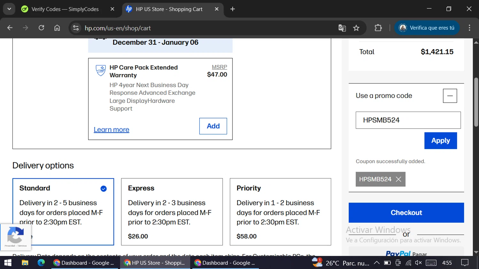Open the notifications action center
Viewport: 479px width, 269px height.
point(465,263)
